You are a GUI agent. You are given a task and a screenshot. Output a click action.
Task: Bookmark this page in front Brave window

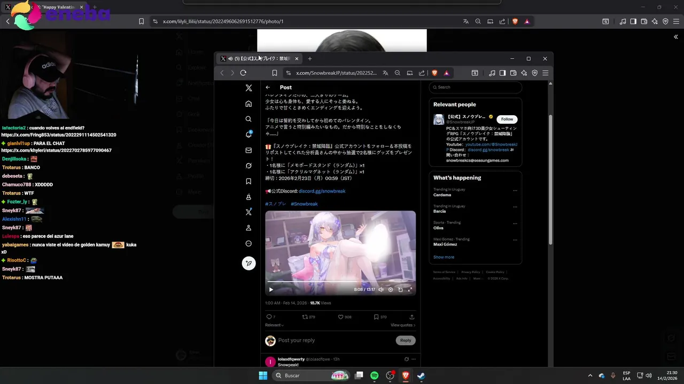coord(275,73)
